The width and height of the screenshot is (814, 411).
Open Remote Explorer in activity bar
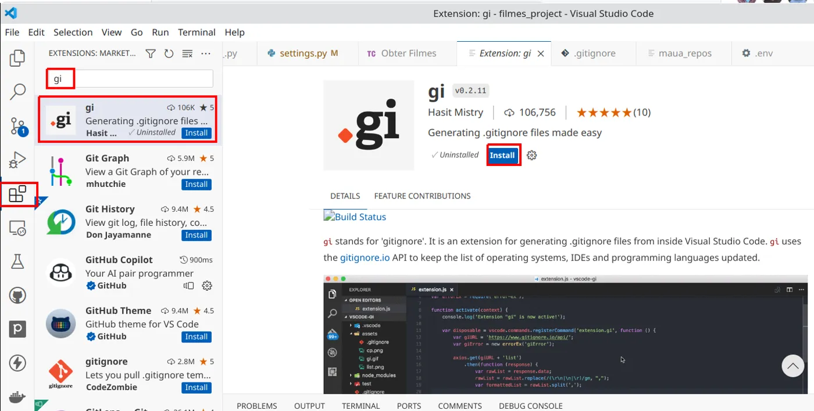(x=17, y=229)
